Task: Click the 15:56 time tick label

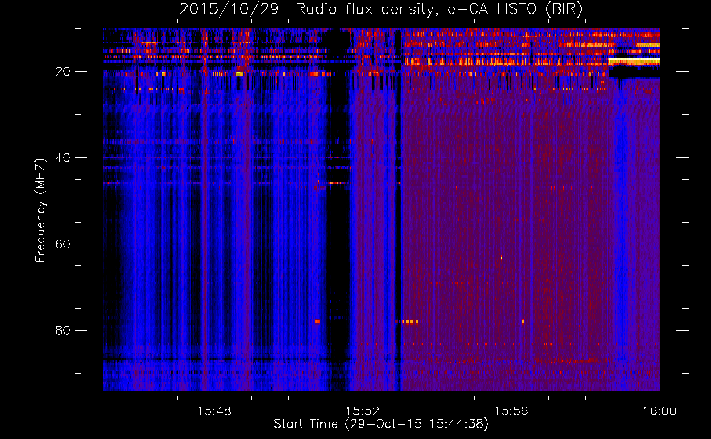Action: tap(511, 411)
